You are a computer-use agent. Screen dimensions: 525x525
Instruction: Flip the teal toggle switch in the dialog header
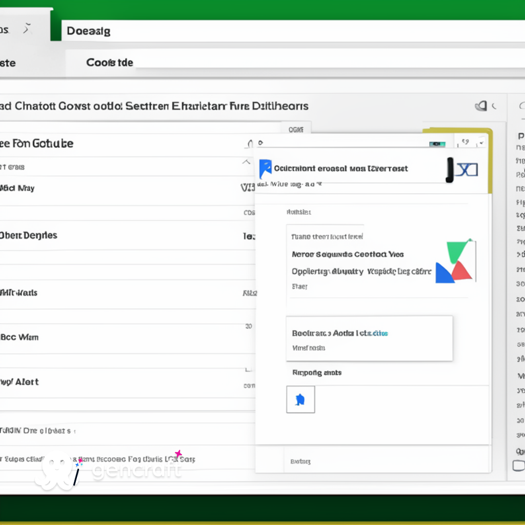click(x=437, y=144)
